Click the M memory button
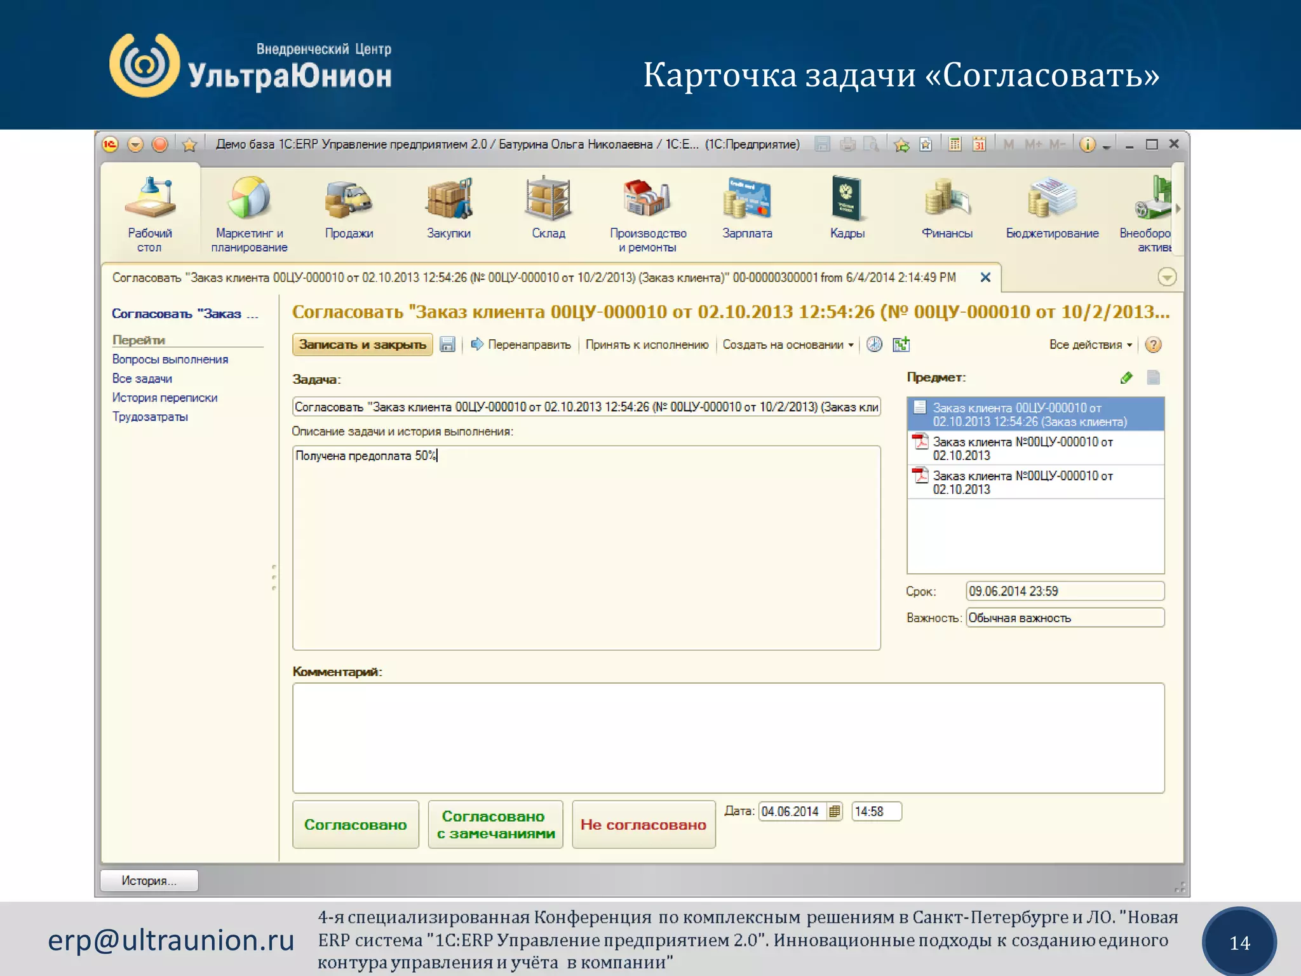This screenshot has height=976, width=1301. 1008,144
